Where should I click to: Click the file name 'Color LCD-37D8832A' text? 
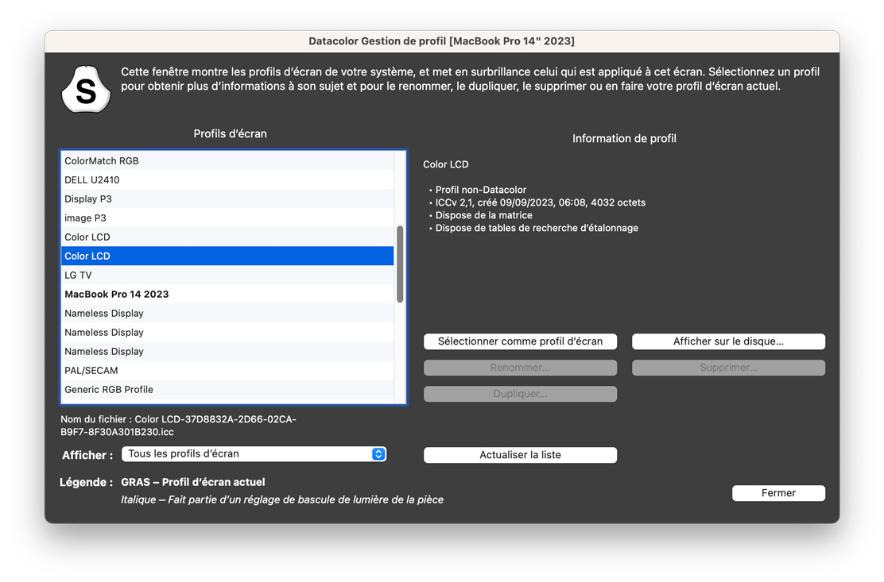(x=178, y=426)
